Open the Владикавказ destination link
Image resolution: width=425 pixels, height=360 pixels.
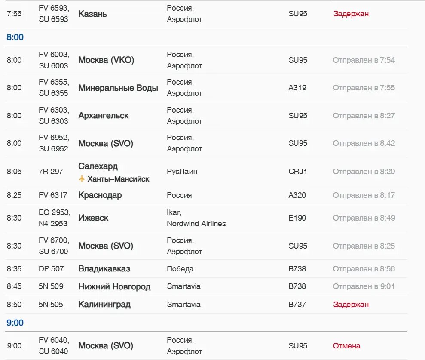(104, 269)
